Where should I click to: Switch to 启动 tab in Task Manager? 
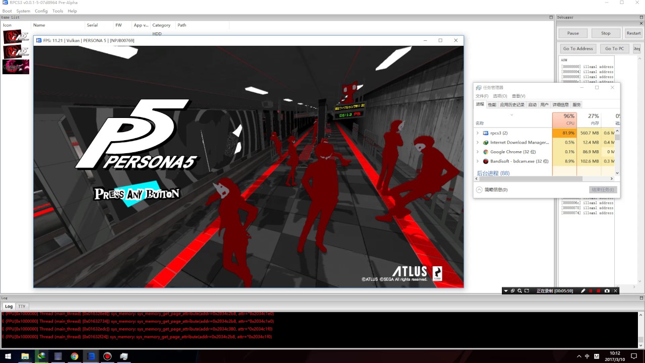[x=532, y=104]
